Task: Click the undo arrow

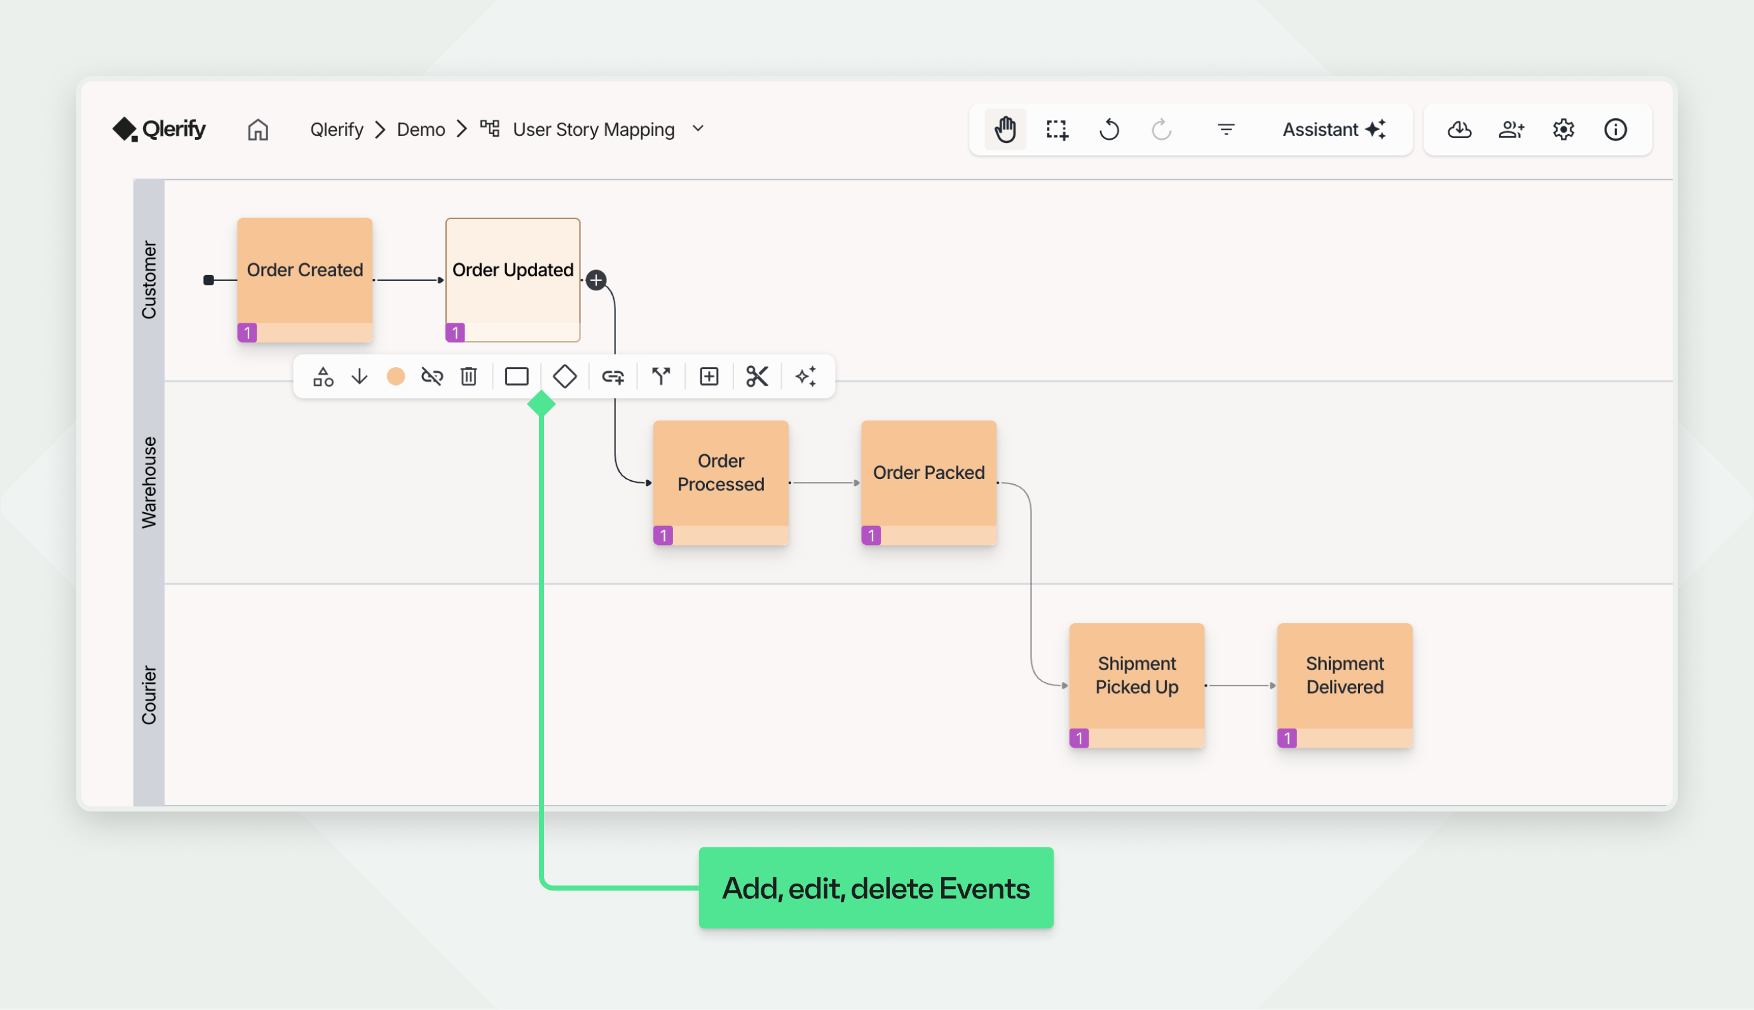Action: pyautogui.click(x=1109, y=130)
